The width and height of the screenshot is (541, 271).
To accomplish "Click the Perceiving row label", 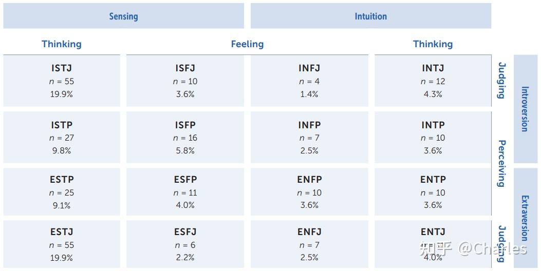I will [x=502, y=163].
